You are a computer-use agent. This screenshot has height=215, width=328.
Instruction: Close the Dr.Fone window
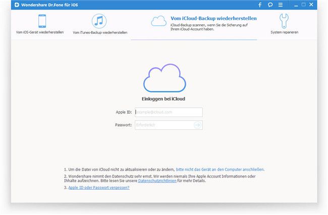click(x=311, y=5)
